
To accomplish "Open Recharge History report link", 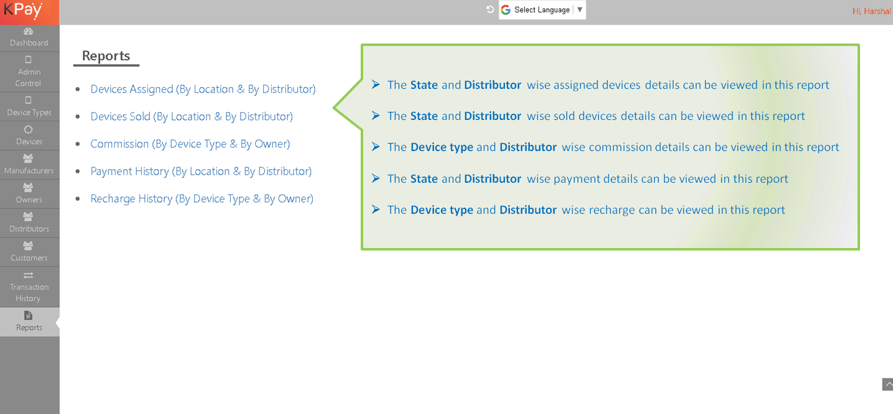I will pos(202,198).
